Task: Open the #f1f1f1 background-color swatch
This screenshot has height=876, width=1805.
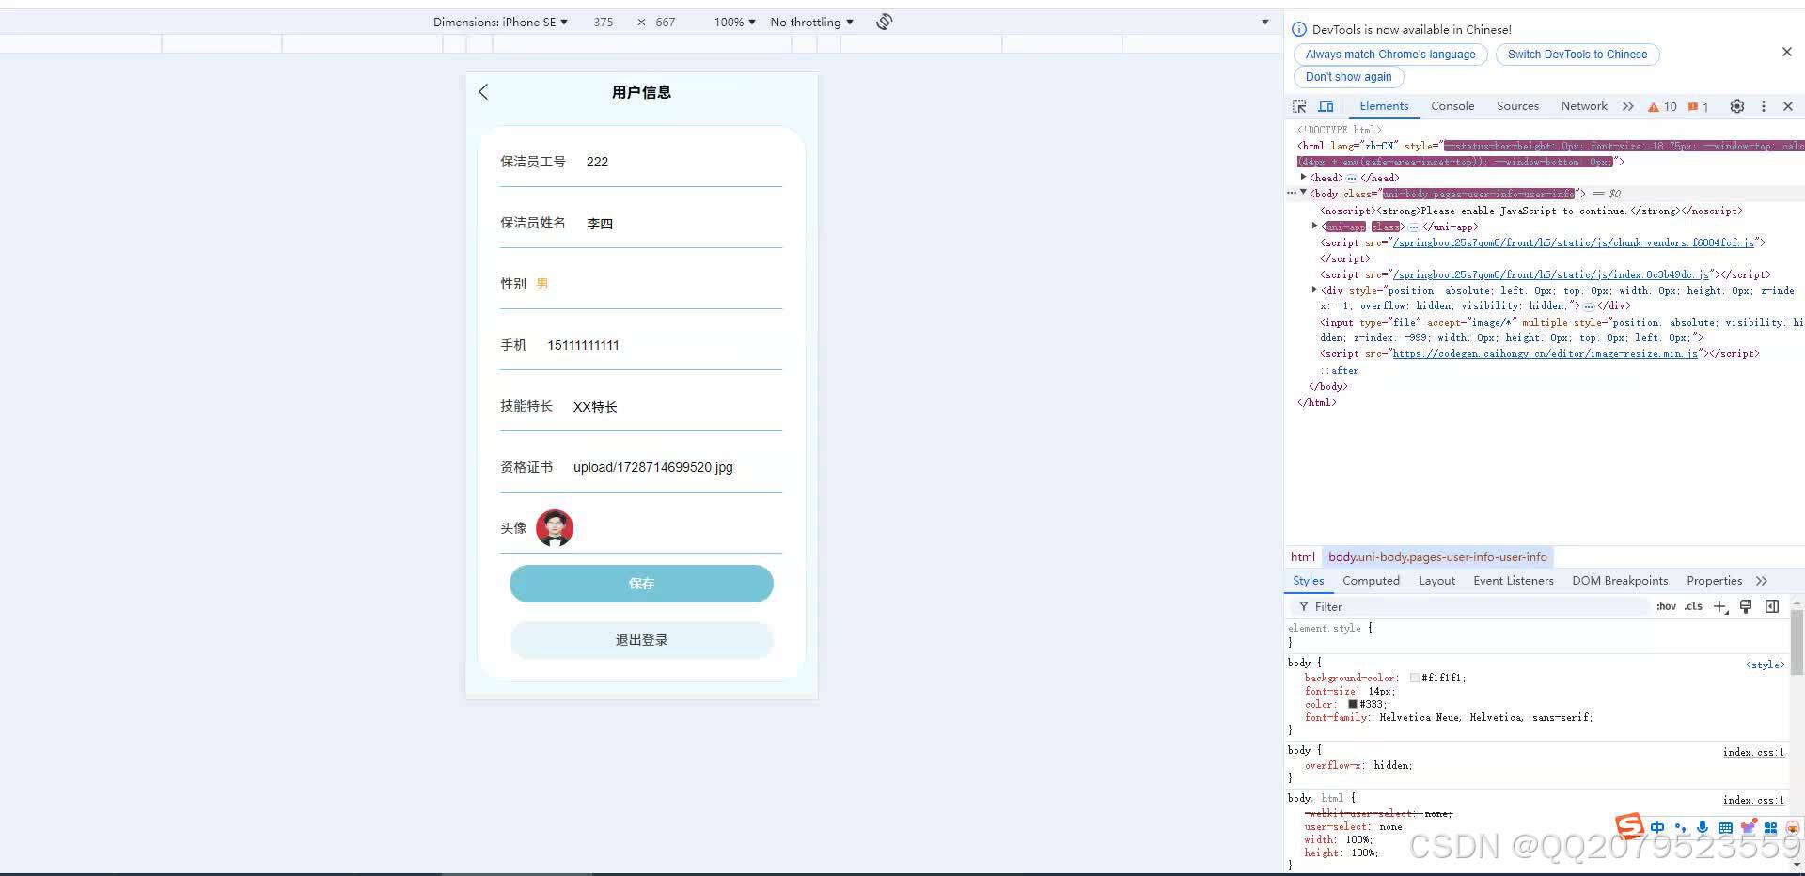Action: (x=1415, y=678)
